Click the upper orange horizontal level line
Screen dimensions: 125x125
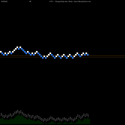(x=62, y=55)
